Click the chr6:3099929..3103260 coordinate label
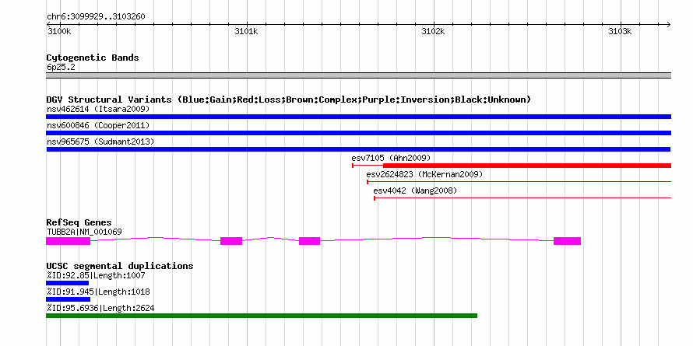Viewport: 693px width, 346px height. point(96,17)
